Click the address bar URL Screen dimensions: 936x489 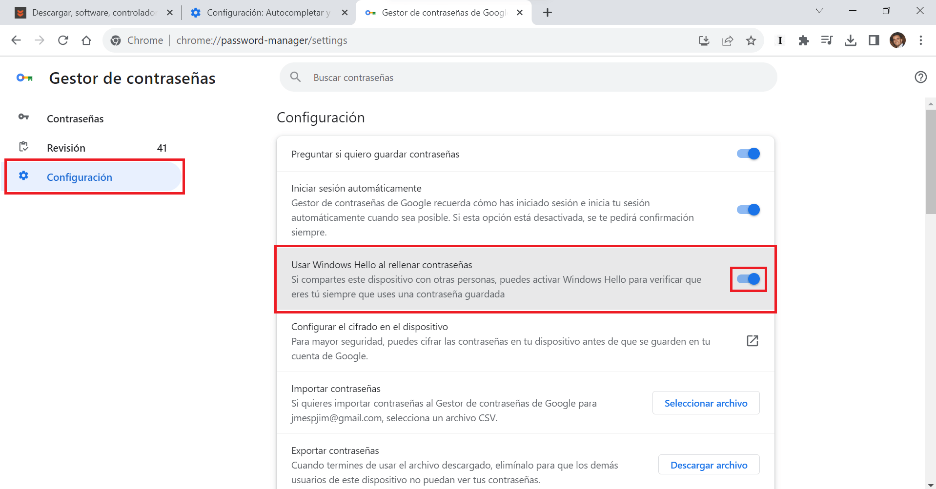click(x=262, y=40)
